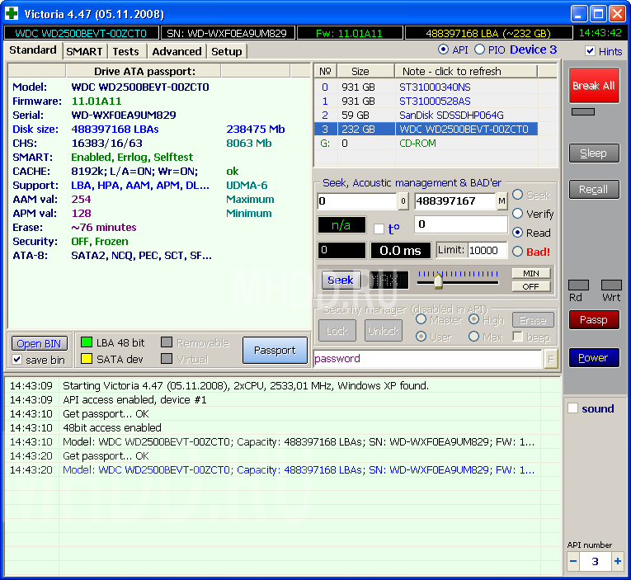Increase API number with plus button
The image size is (631, 580).
point(617,561)
